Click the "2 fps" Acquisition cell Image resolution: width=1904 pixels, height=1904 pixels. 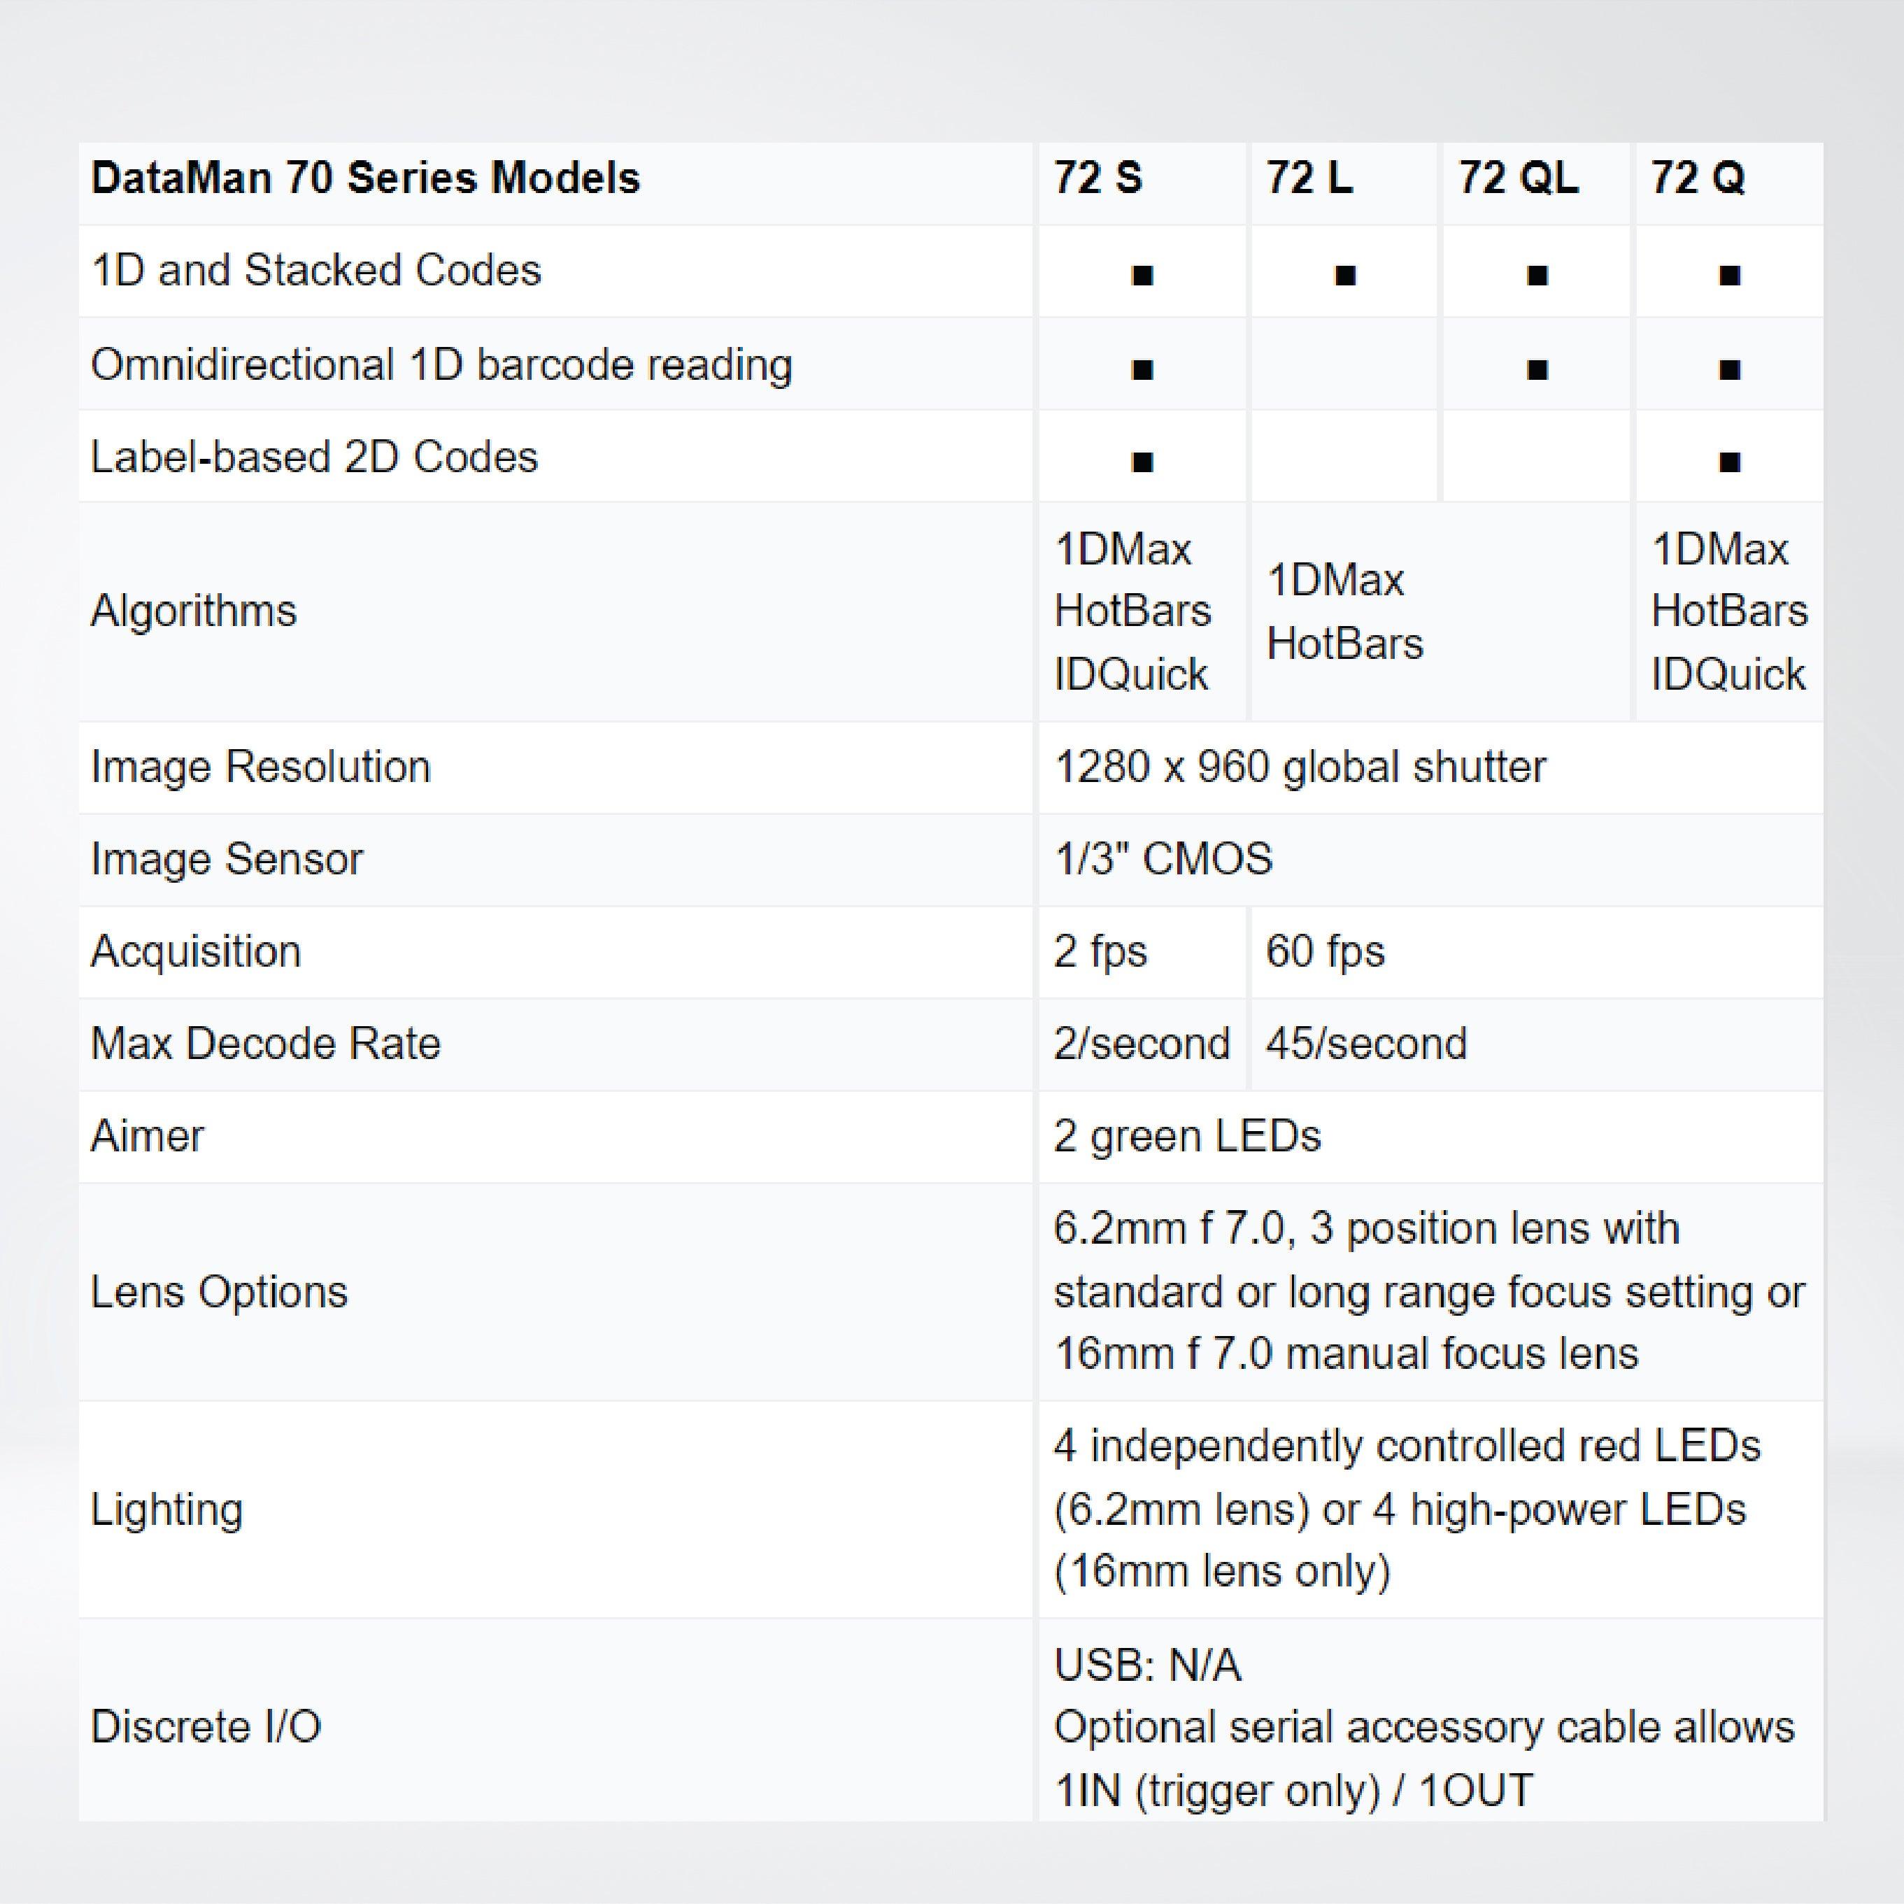tap(1100, 951)
